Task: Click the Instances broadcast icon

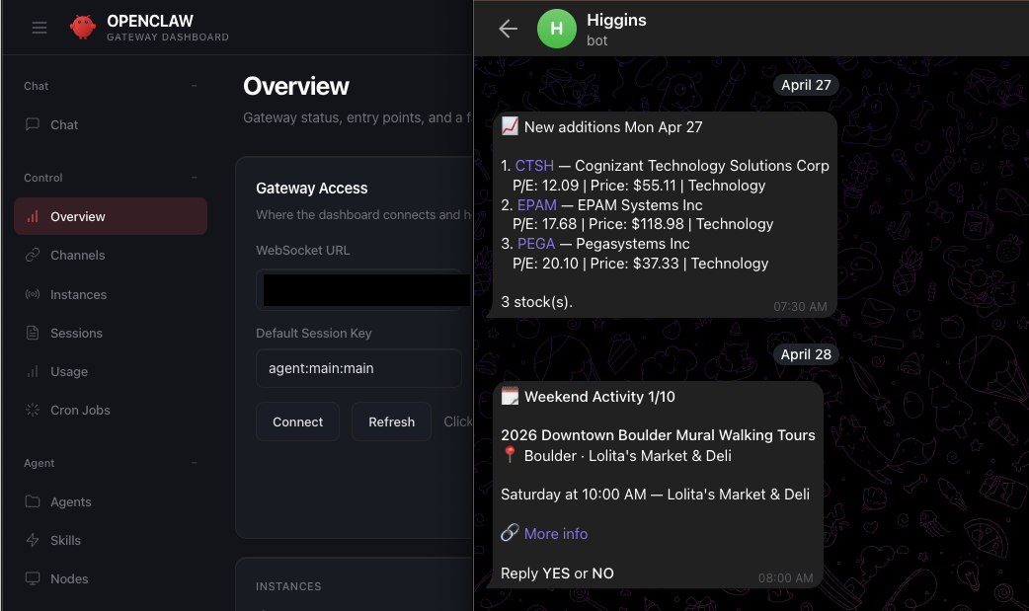Action: (x=33, y=295)
